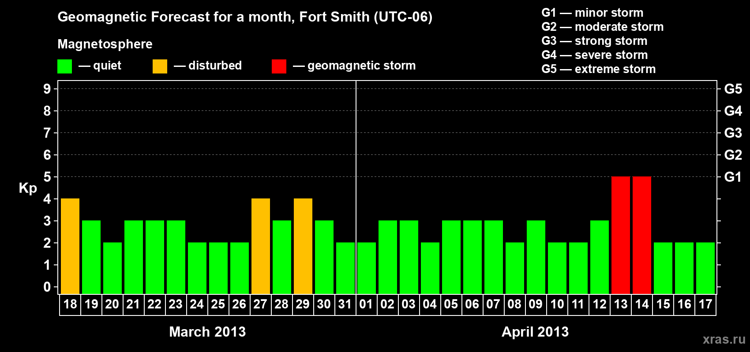
Task: Click the G1 right axis label
Action: coord(733,177)
